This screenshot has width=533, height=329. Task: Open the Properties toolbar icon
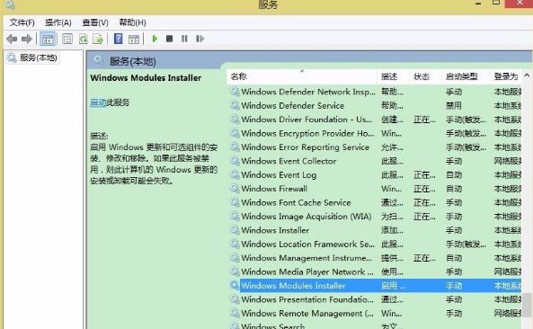click(x=67, y=39)
